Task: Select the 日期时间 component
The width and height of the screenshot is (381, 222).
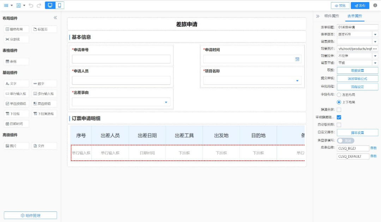Action: [16, 124]
